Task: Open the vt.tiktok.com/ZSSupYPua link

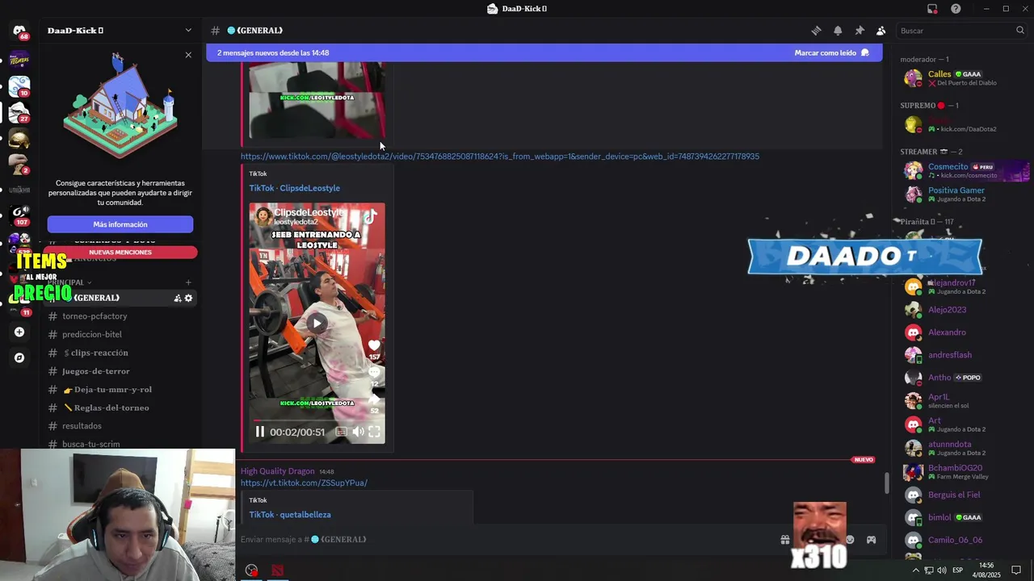Action: tap(304, 483)
